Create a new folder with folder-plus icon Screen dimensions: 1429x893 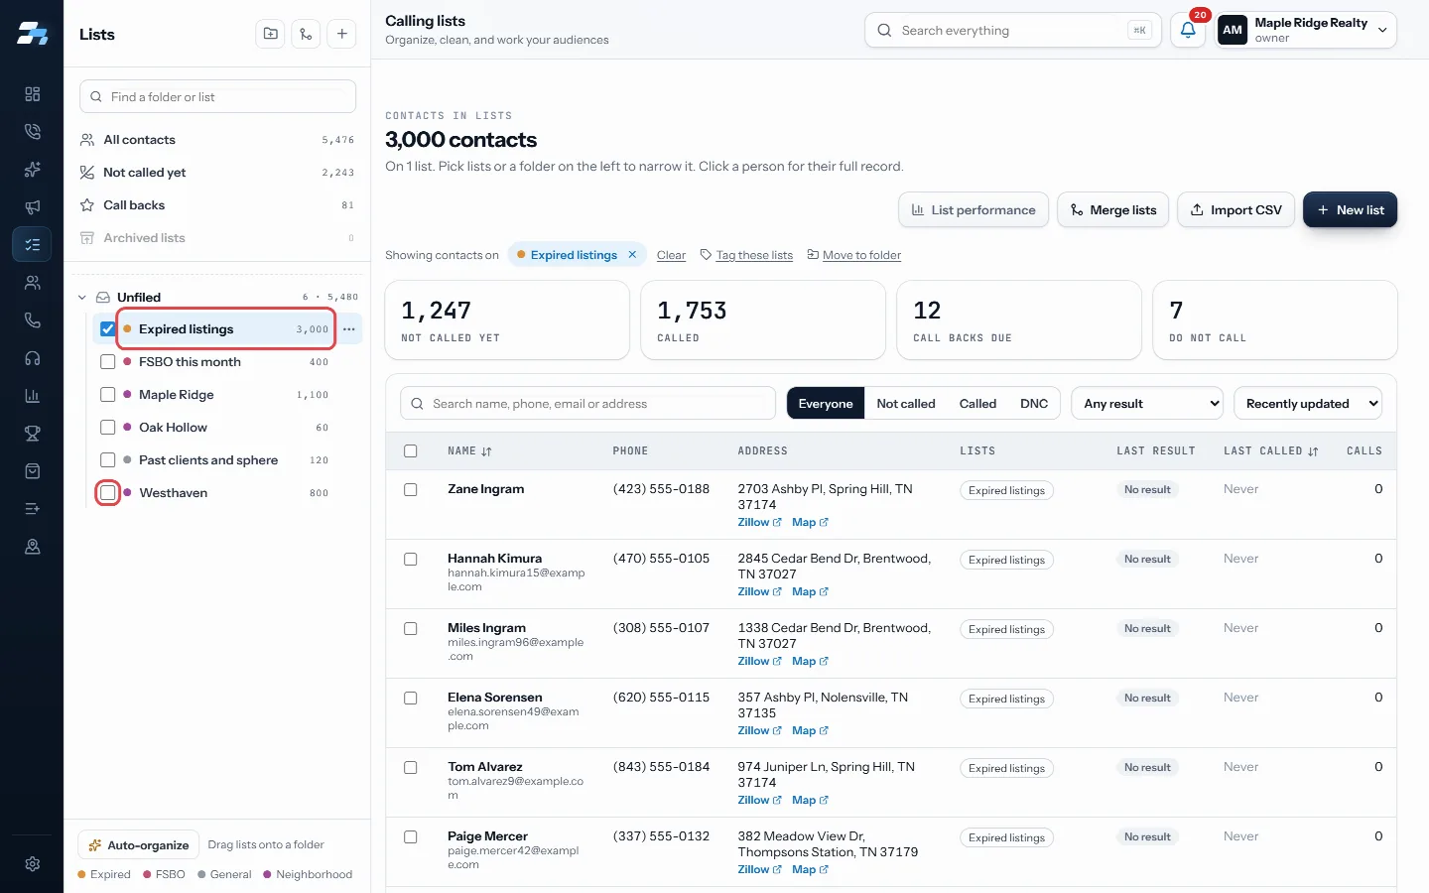[x=270, y=34]
